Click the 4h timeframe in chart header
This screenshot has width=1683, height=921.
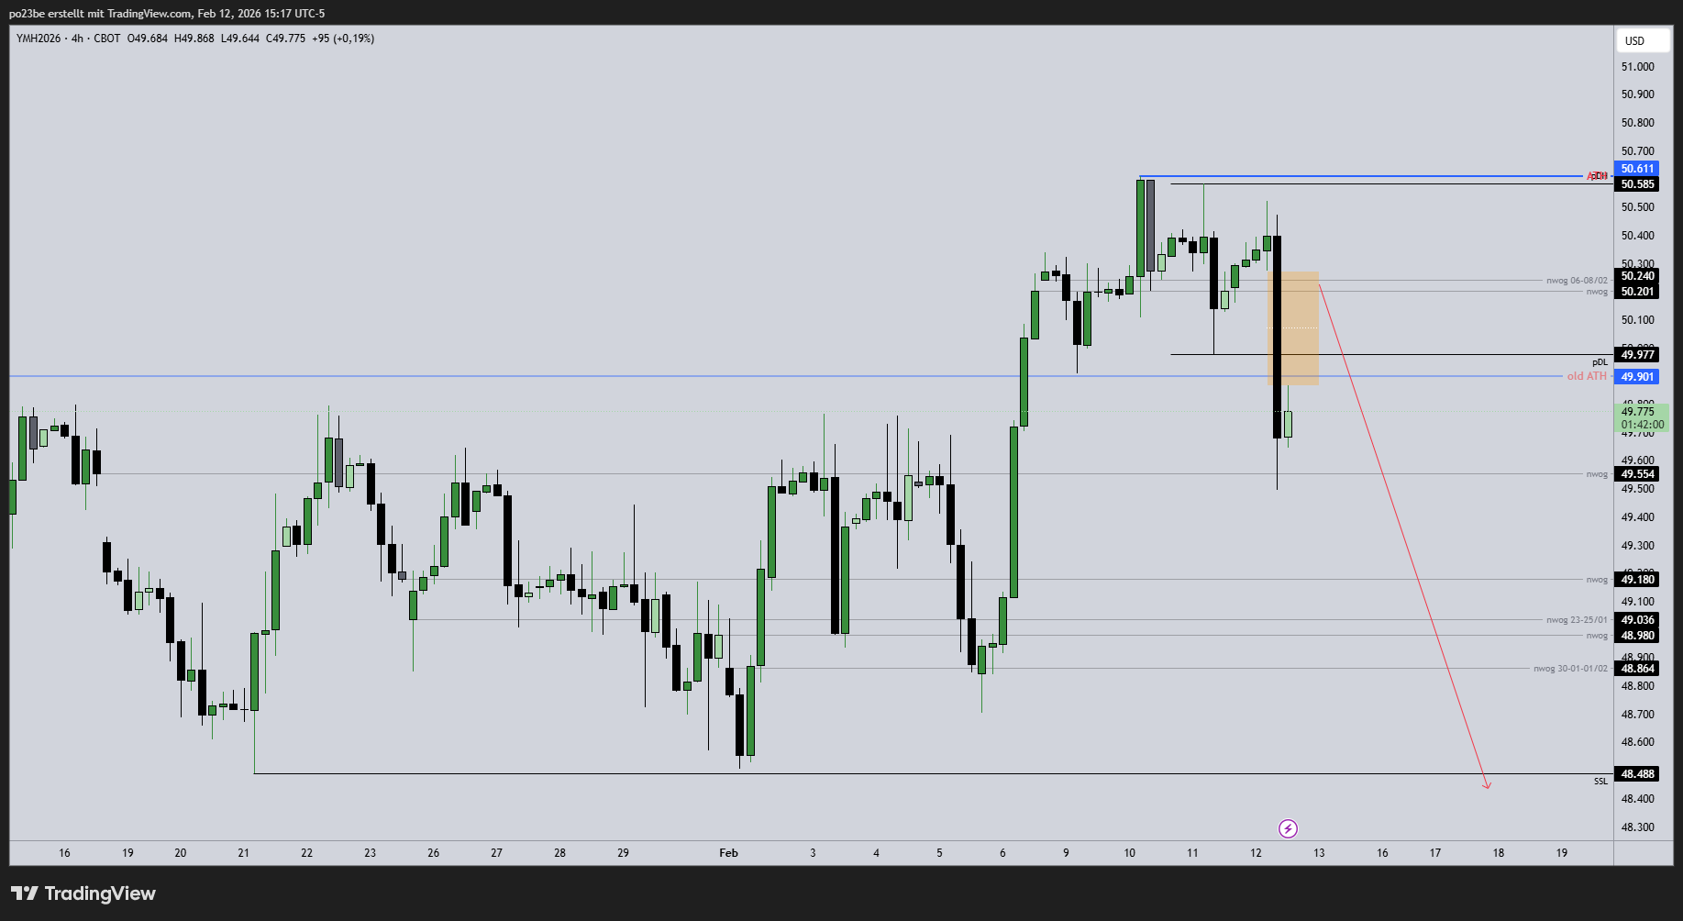coord(77,39)
